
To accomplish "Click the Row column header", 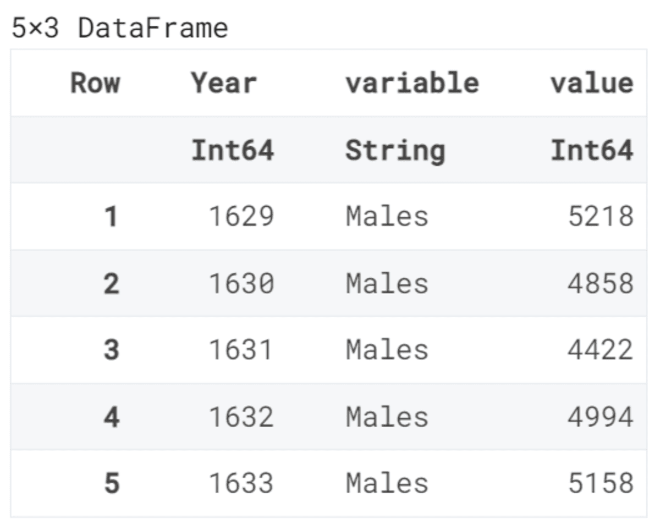I will click(95, 83).
